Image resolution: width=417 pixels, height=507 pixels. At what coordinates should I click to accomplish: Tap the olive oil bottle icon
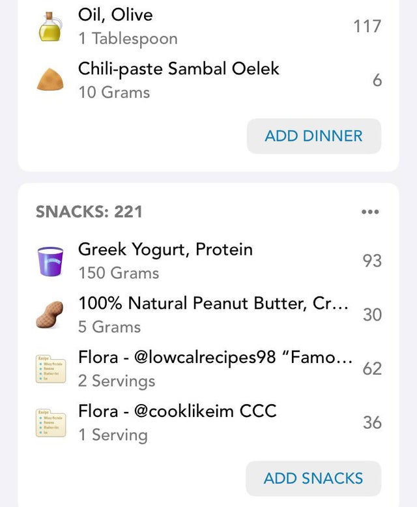[x=50, y=27]
